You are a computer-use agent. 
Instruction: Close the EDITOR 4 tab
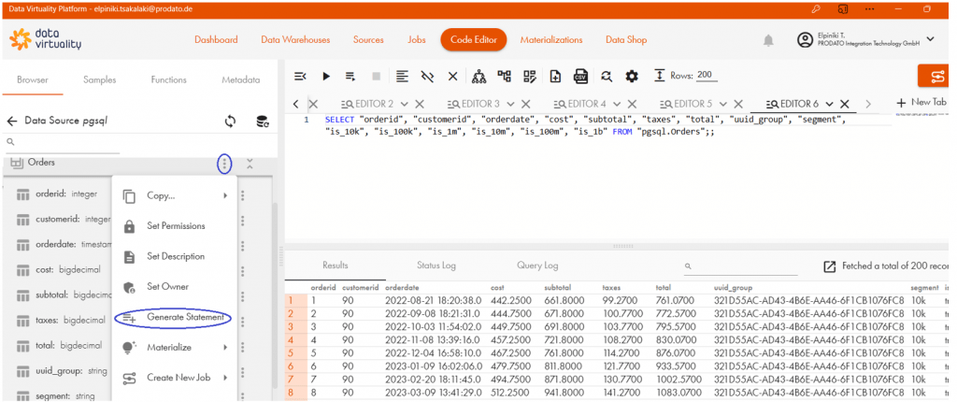[x=633, y=104]
